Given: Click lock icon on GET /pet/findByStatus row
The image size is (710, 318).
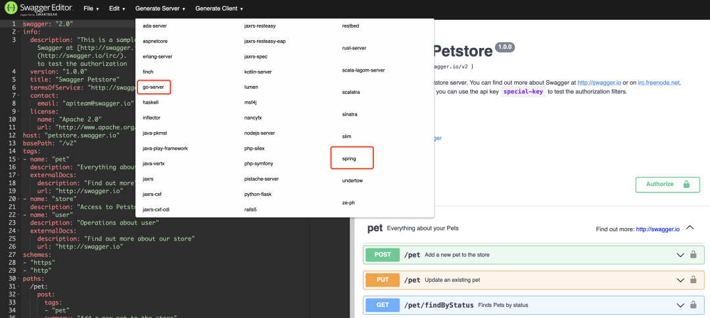Looking at the screenshot, I should (693, 306).
